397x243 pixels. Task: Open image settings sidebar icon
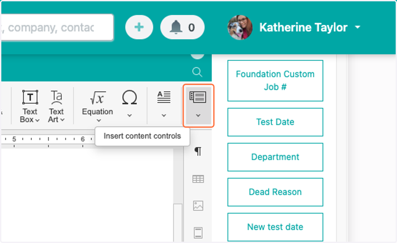point(198,206)
